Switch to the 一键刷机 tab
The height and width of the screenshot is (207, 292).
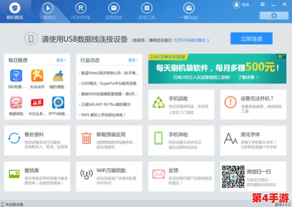[48, 11]
